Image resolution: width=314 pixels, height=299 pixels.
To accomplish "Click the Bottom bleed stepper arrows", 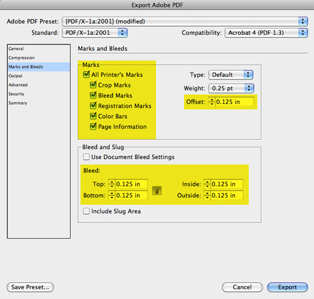I will (x=111, y=195).
